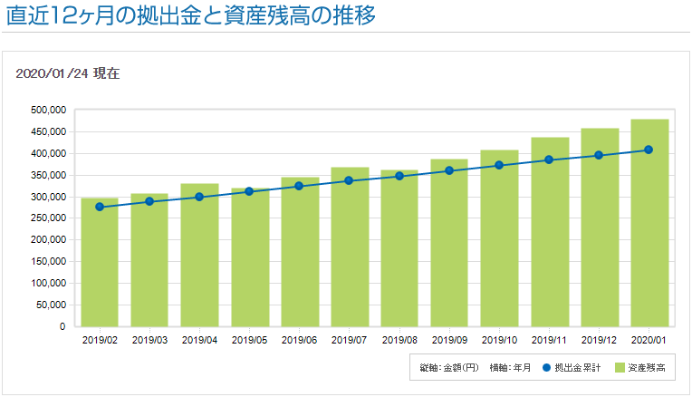The height and width of the screenshot is (397, 692).
Task: Click the 縦軸:金額(円) legend text
Action: (449, 367)
